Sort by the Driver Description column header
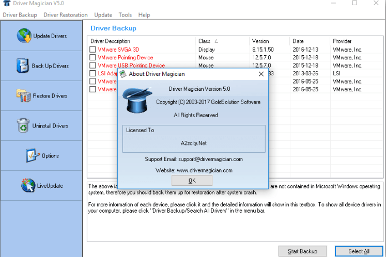 click(141, 41)
